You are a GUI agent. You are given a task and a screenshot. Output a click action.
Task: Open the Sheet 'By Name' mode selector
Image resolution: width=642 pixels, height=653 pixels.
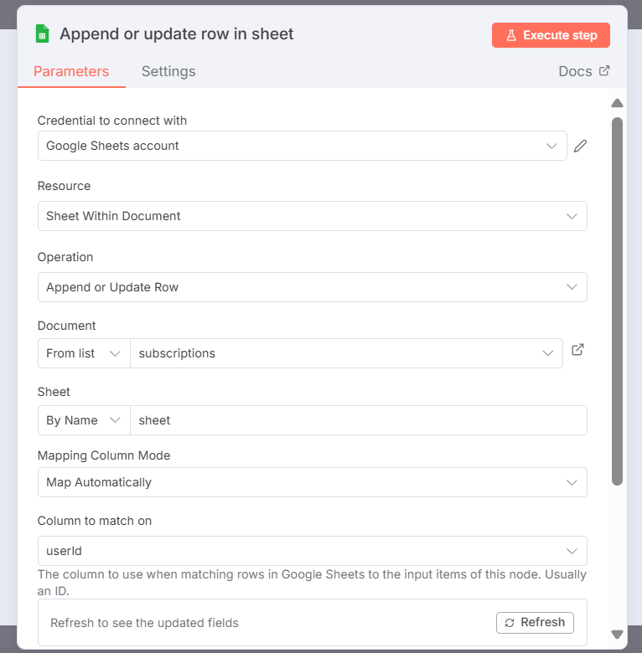coord(84,420)
